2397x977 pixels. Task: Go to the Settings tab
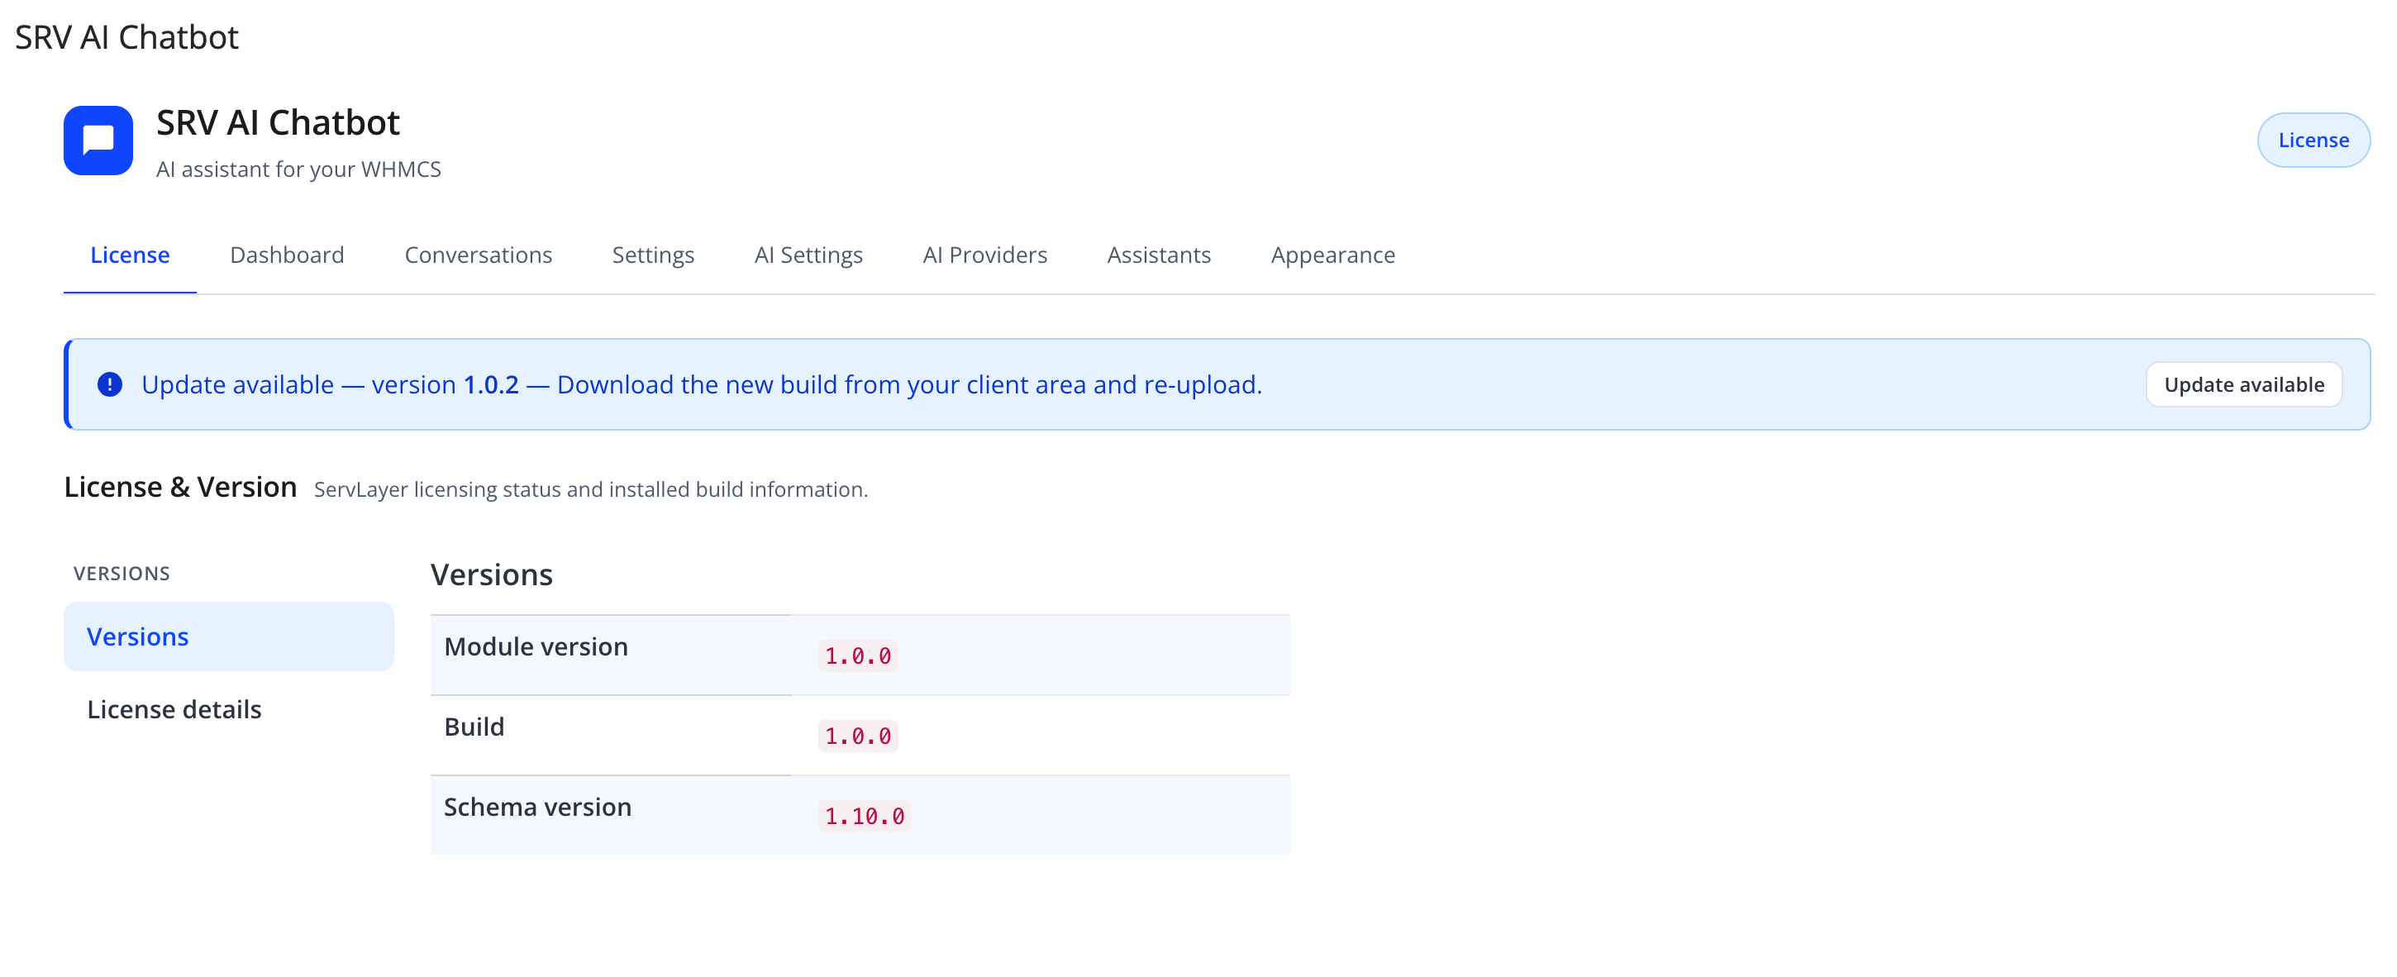(653, 255)
